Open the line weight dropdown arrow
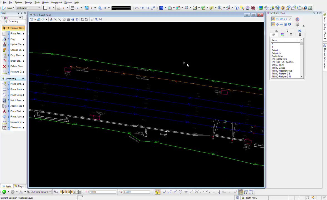This screenshot has height=200, width=327. [81, 8]
